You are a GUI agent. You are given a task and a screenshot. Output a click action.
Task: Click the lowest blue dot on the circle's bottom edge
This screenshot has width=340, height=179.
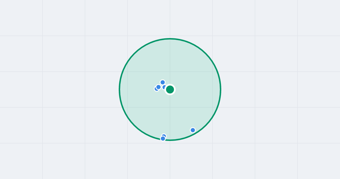pyautogui.click(x=163, y=139)
